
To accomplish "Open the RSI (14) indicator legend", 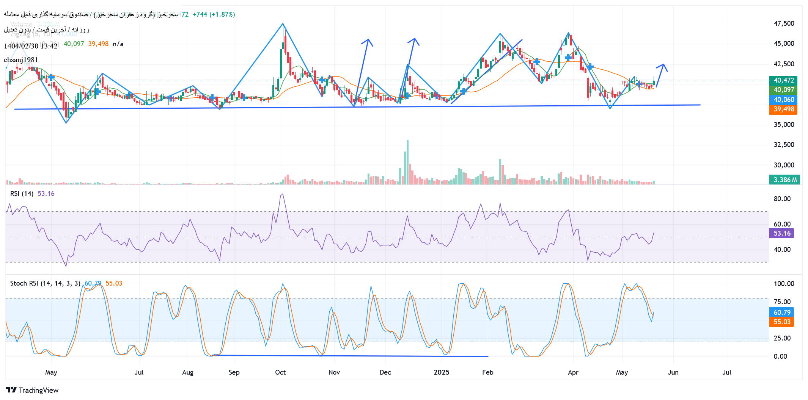I will coord(22,194).
